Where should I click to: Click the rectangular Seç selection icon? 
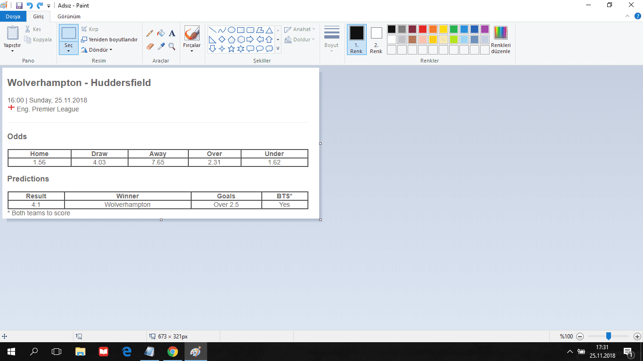click(x=69, y=33)
